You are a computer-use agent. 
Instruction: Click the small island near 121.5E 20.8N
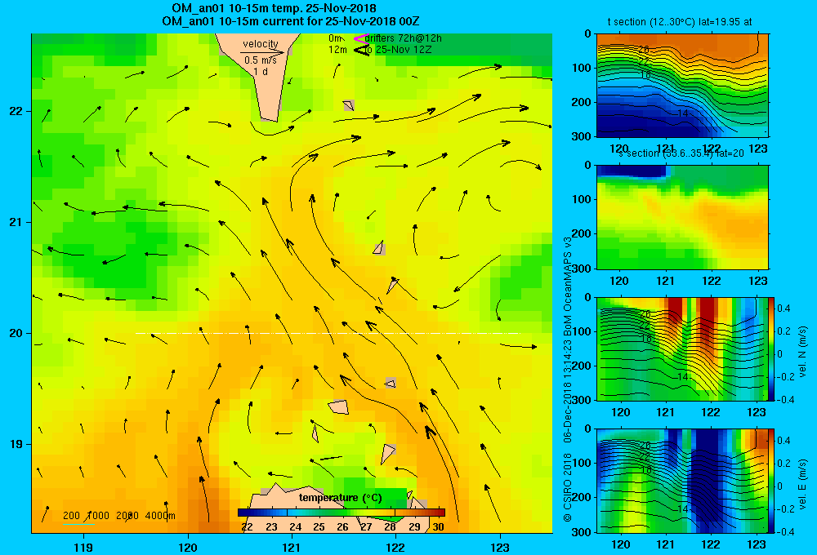(x=379, y=248)
